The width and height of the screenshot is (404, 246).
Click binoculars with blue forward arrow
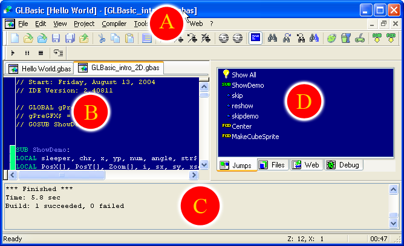(x=287, y=39)
